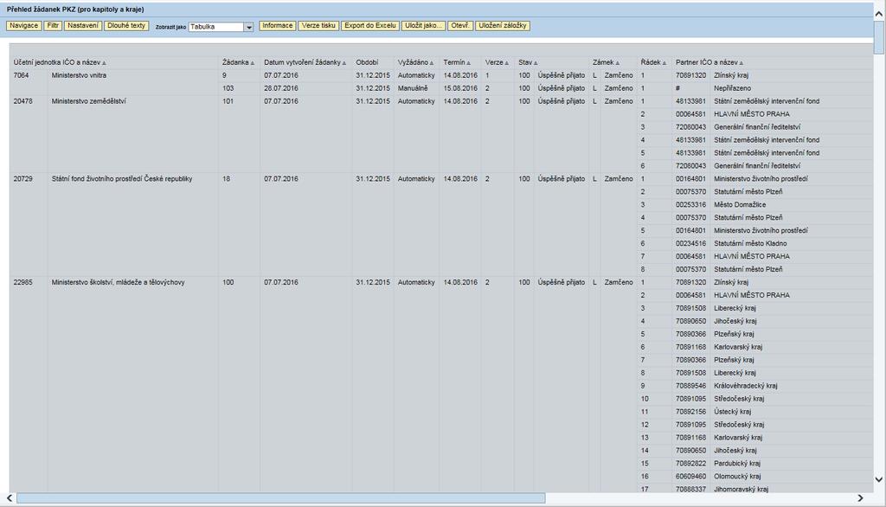Sort by Účetní jednotka IČO a název
The height and width of the screenshot is (507, 886).
click(x=104, y=63)
